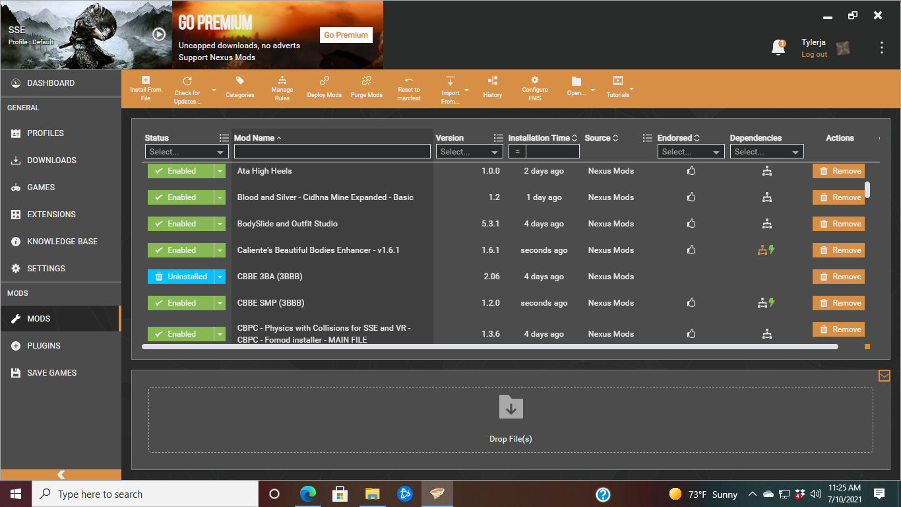The width and height of the screenshot is (901, 507).
Task: Sort by the Mod Name column header
Action: click(x=257, y=138)
